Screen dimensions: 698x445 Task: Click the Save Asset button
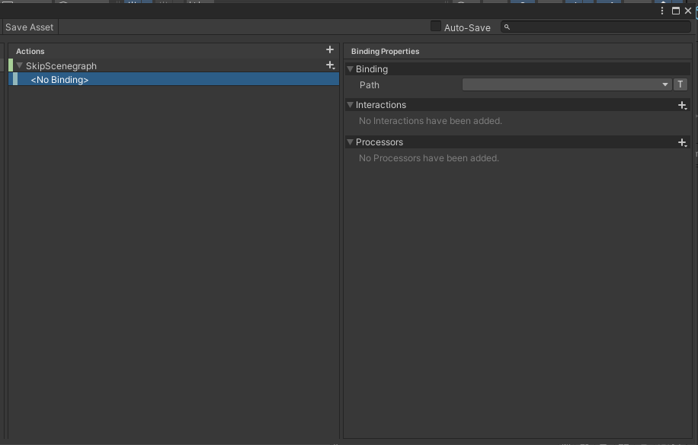coord(30,27)
